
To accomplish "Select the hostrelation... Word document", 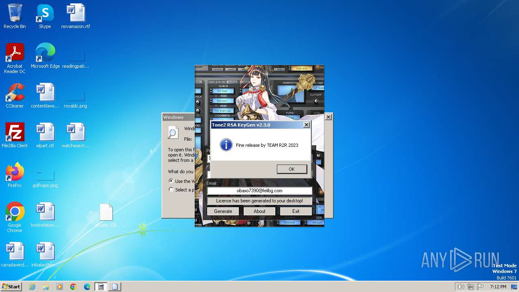I will pyautogui.click(x=45, y=215).
